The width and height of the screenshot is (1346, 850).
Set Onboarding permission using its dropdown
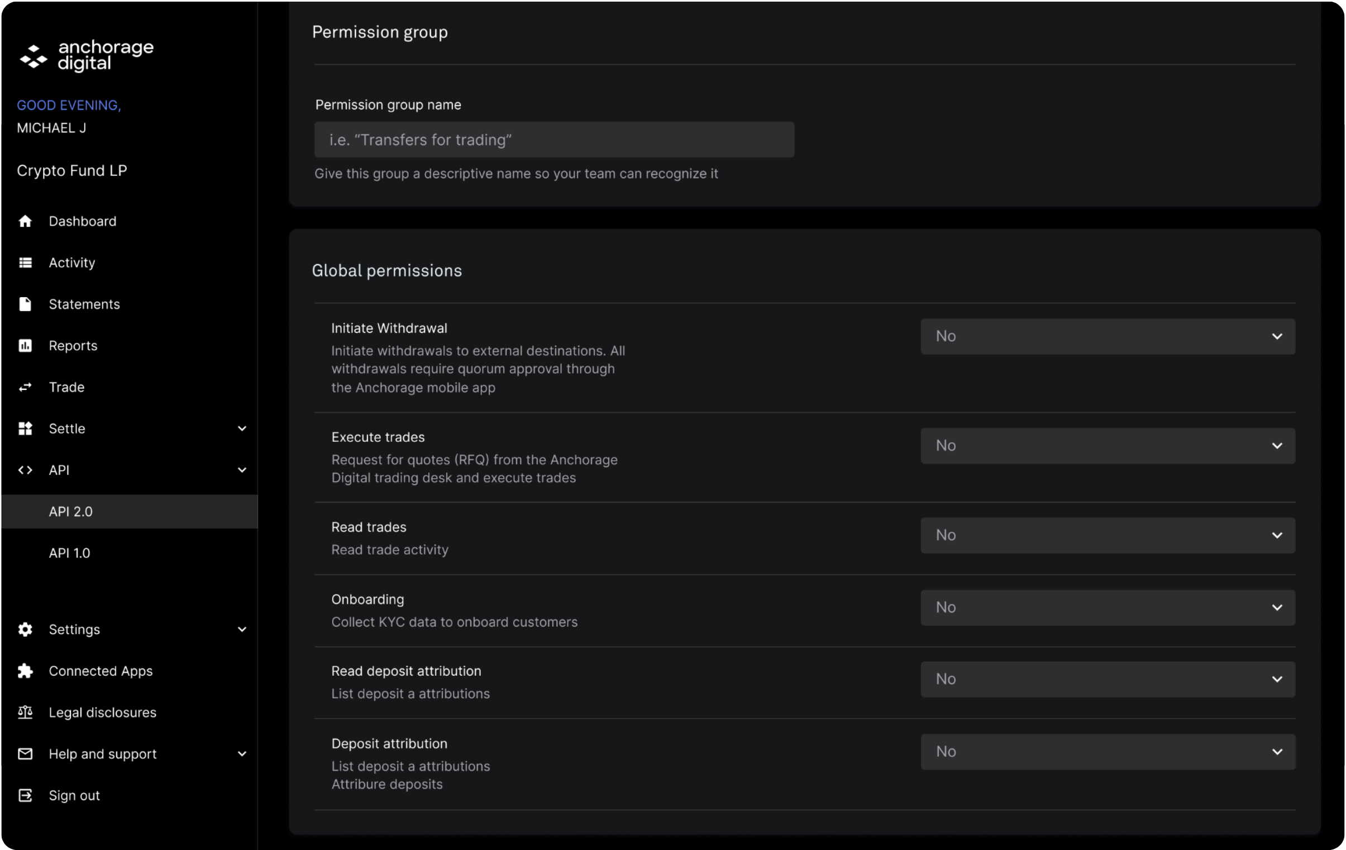pyautogui.click(x=1108, y=608)
